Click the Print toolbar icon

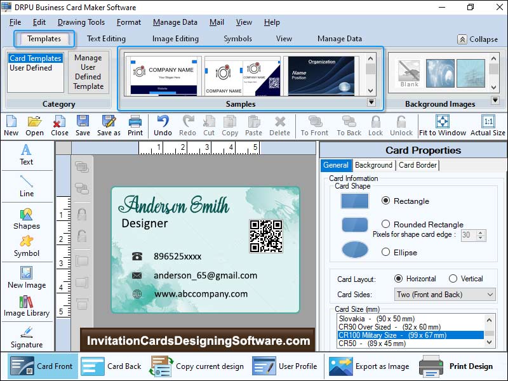click(135, 125)
